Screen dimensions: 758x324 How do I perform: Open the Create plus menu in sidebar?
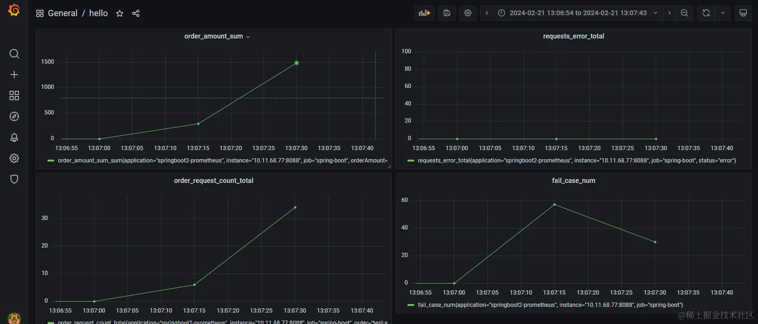[14, 75]
